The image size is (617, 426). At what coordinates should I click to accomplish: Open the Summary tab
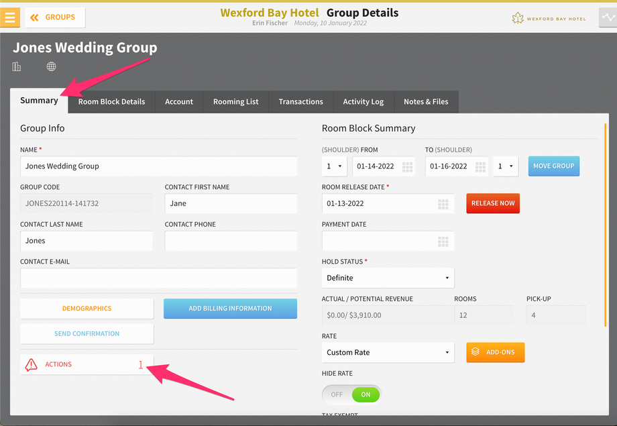pyautogui.click(x=39, y=101)
